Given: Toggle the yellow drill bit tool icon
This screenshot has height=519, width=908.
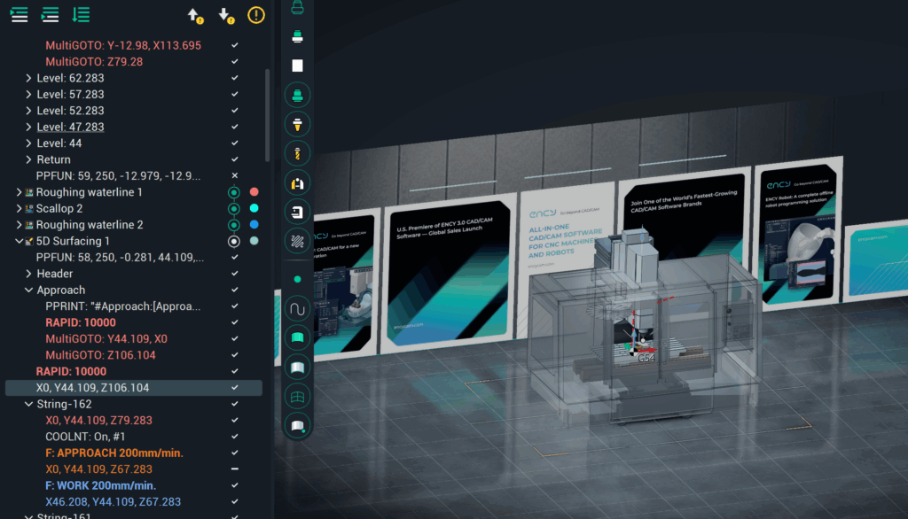Looking at the screenshot, I should tap(297, 153).
